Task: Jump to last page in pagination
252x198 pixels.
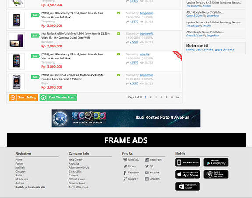Action: pos(172,97)
